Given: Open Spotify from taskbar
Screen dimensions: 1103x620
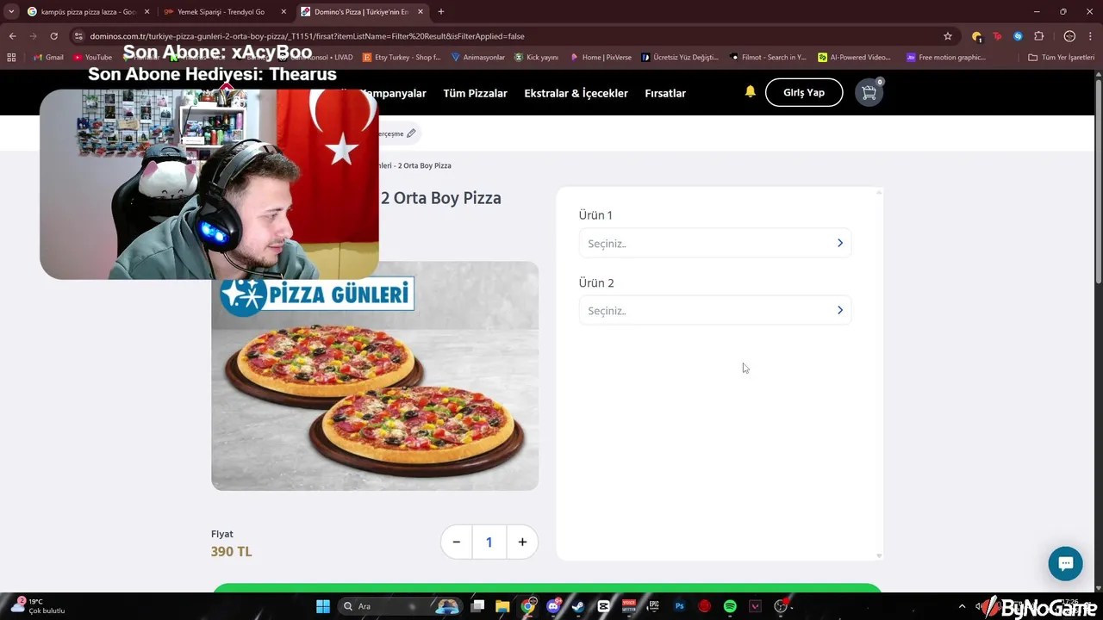Looking at the screenshot, I should coord(730,606).
